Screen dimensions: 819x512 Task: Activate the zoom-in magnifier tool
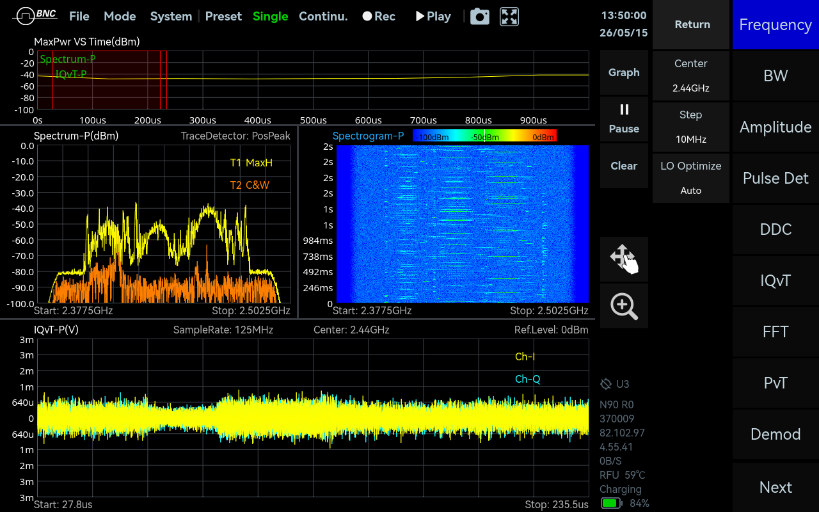point(624,306)
